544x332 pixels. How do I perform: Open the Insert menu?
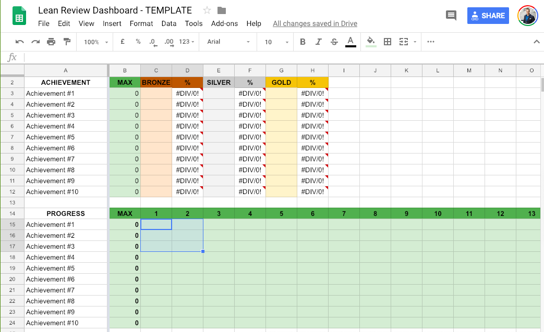coord(112,23)
